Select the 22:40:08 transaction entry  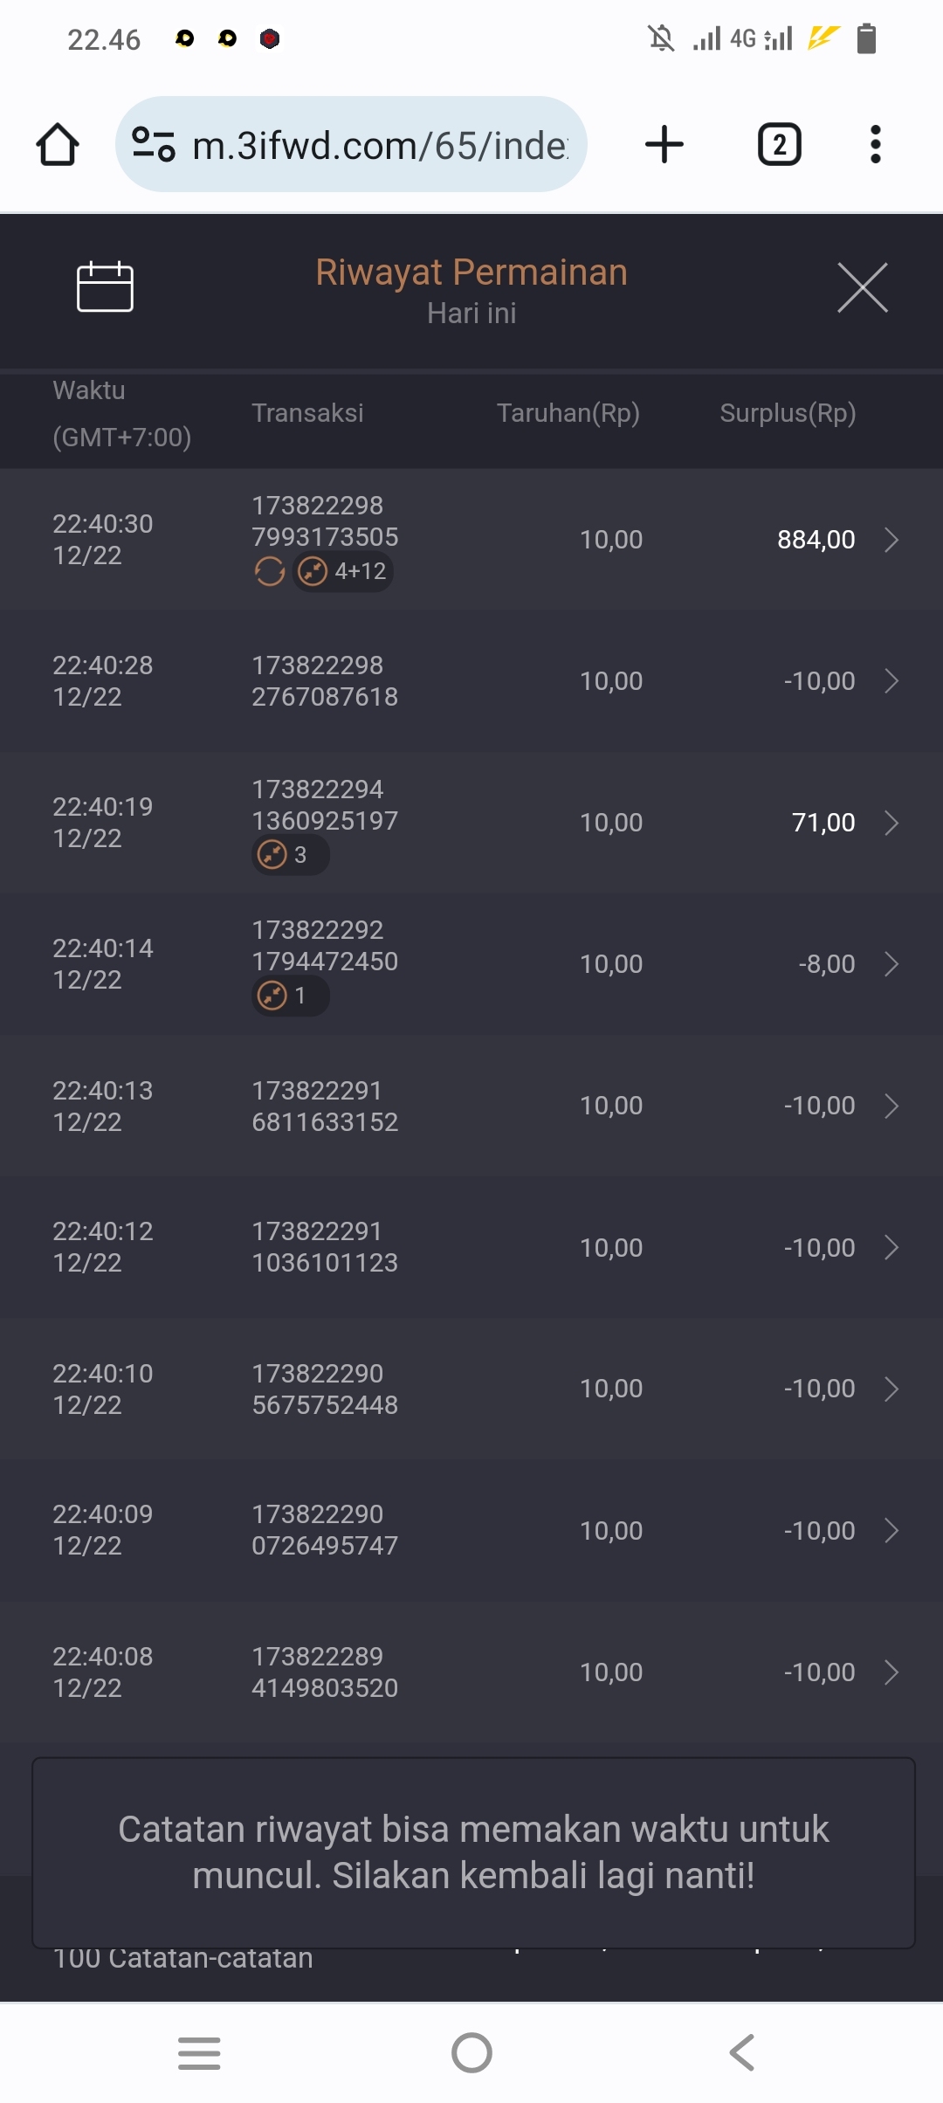tap(471, 1672)
